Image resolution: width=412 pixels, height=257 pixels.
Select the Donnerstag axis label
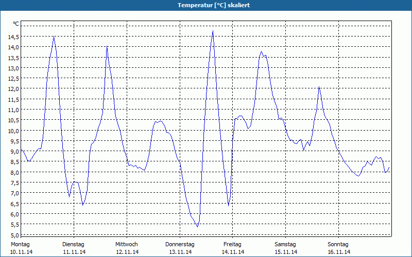[180, 244]
